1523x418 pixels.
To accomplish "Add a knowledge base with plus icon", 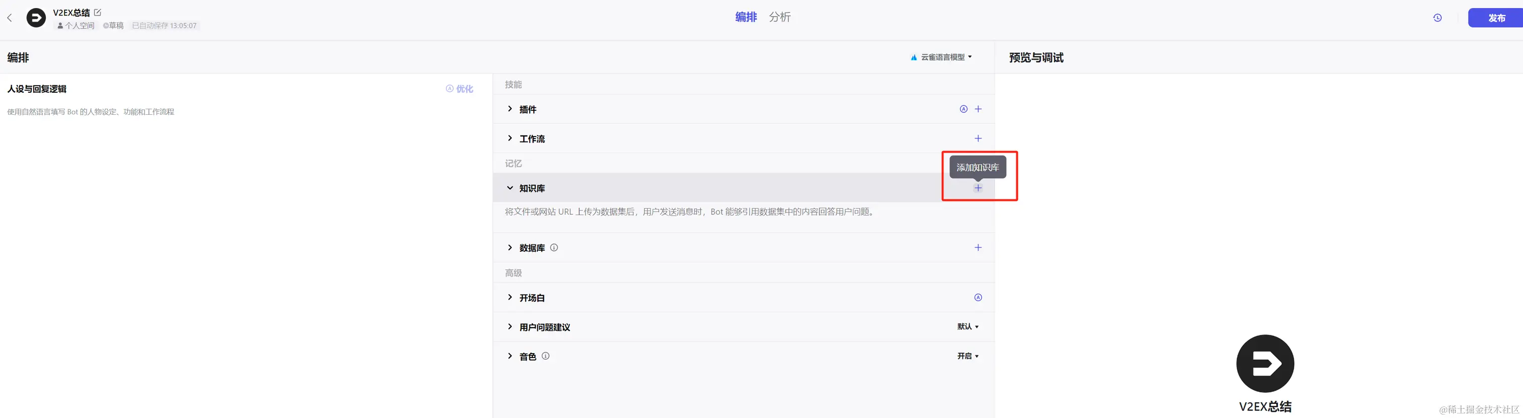I will [978, 188].
